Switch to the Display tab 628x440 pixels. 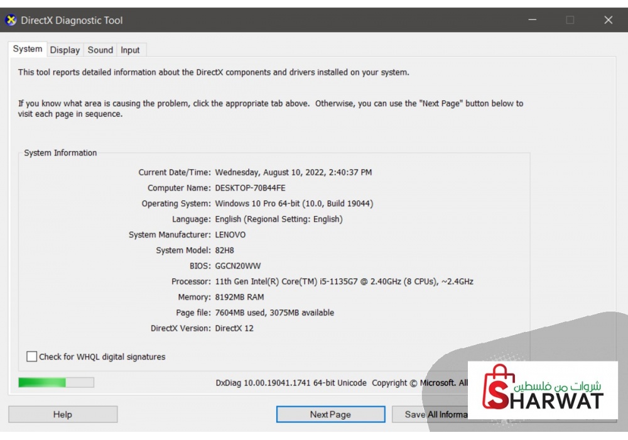point(65,50)
